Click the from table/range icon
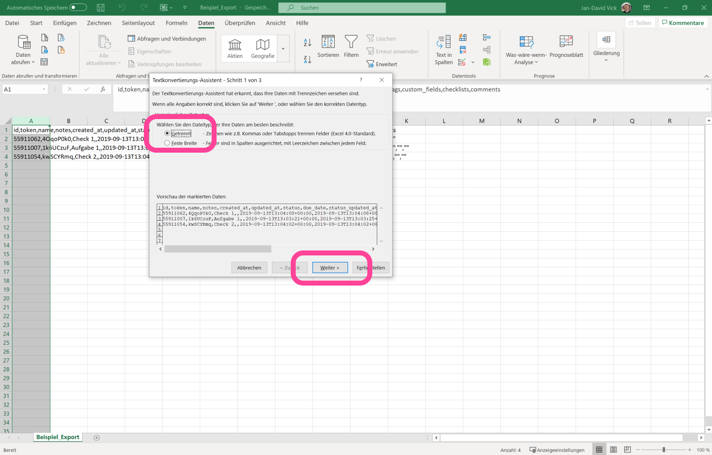This screenshot has height=455, width=712. tap(44, 62)
